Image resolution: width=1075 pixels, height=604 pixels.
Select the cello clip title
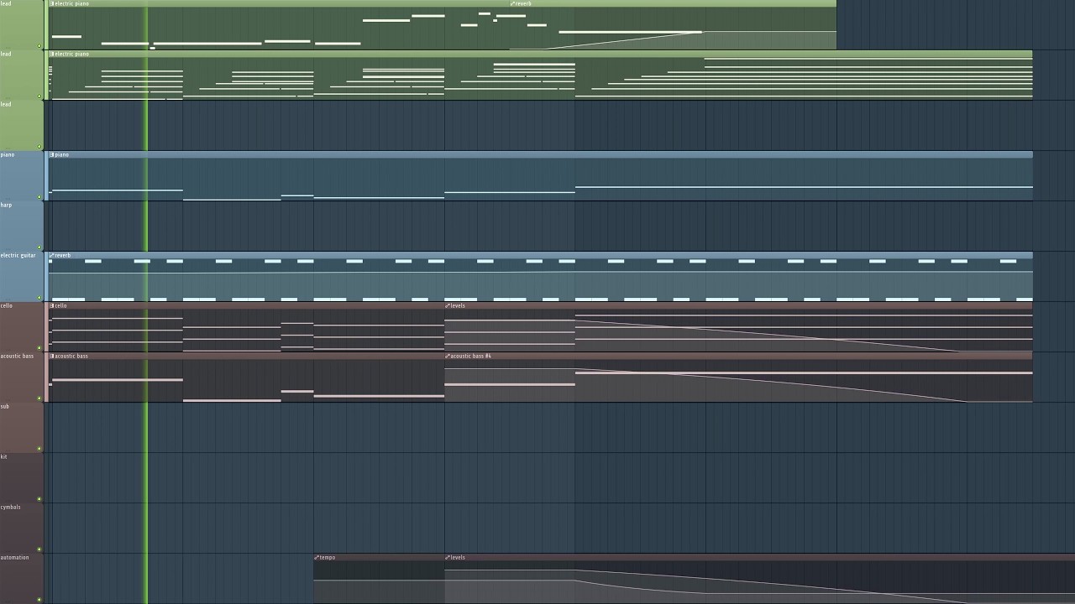(x=61, y=306)
